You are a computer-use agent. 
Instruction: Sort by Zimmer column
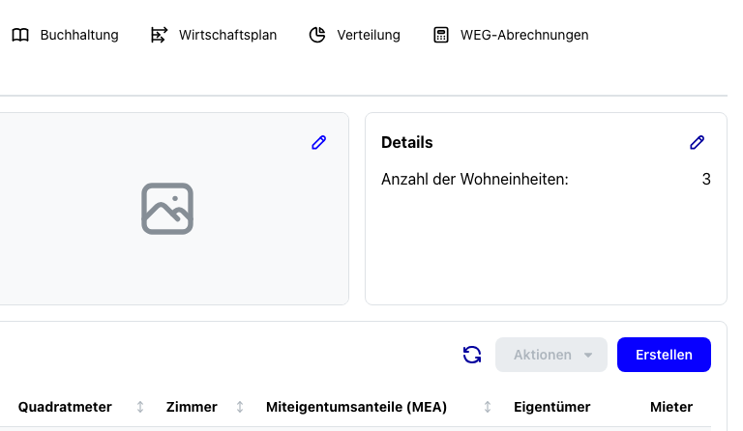[240, 407]
